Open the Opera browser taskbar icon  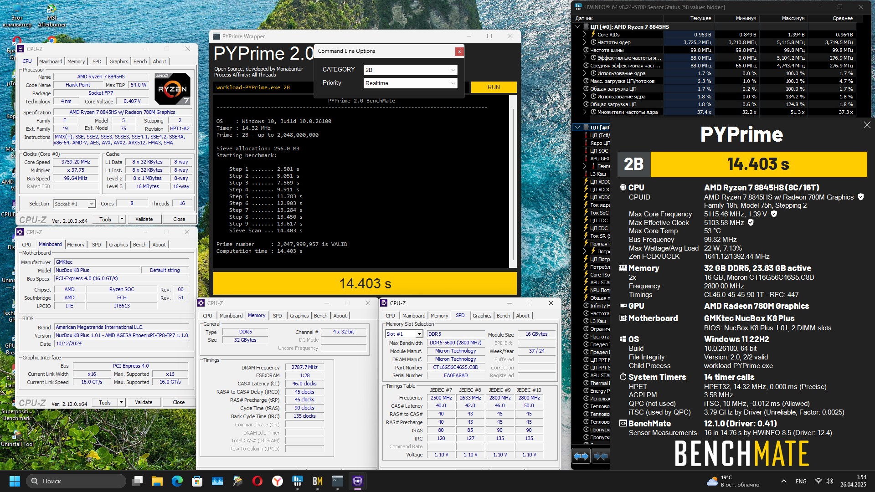(257, 481)
